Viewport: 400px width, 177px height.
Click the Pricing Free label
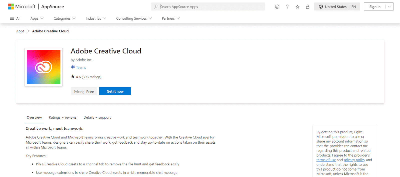(x=84, y=91)
